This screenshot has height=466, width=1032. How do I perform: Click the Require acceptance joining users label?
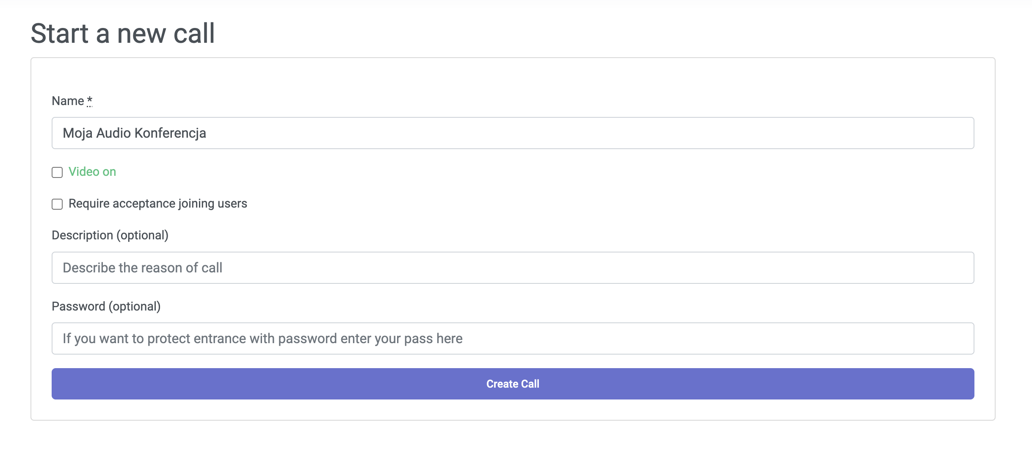157,203
